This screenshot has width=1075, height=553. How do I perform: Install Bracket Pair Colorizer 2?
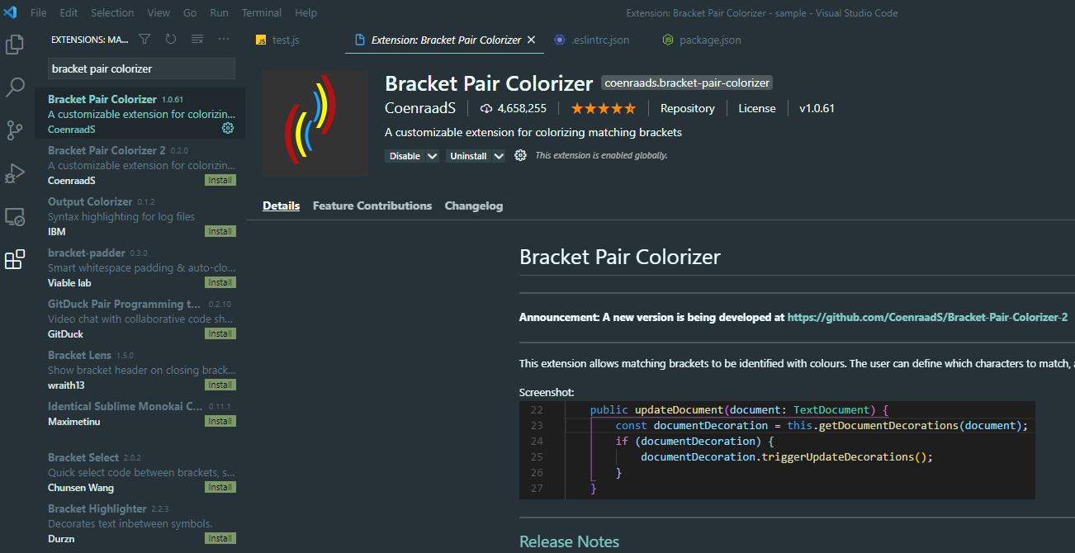(220, 180)
